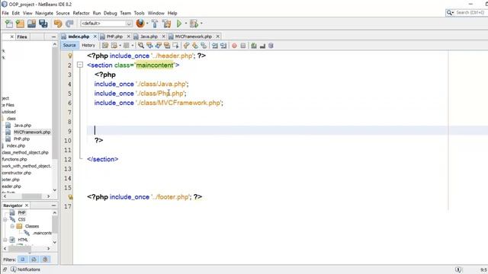
Task: Open the View menu
Action: click(27, 13)
